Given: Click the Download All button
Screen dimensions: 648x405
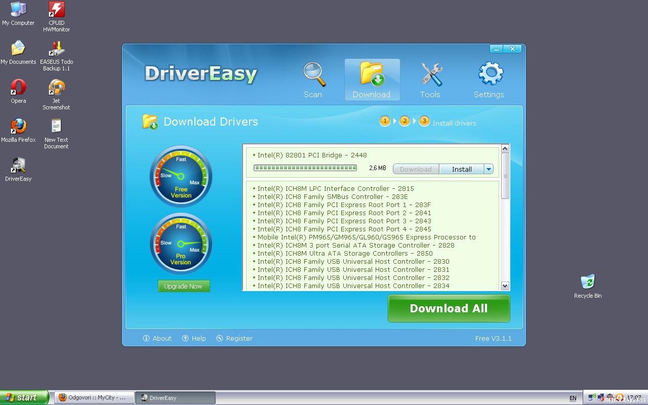Looking at the screenshot, I should click(449, 308).
